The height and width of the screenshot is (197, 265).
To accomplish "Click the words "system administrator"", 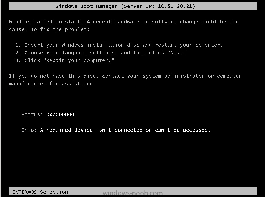I will coord(173,76).
